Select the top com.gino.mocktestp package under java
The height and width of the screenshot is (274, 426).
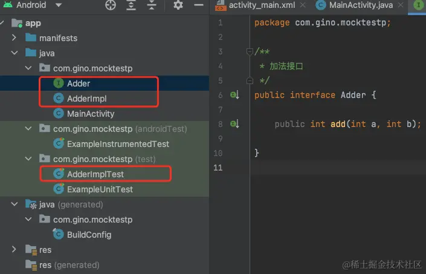[92, 68]
